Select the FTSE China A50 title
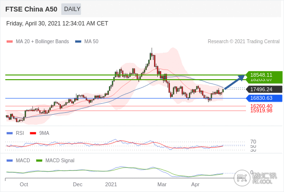 pyautogui.click(x=31, y=9)
